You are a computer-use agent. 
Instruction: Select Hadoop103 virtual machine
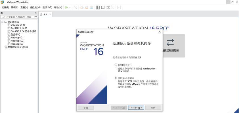coord(17,44)
